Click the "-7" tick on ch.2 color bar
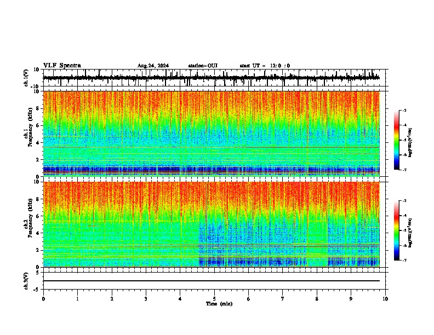The height and width of the screenshot is (335, 434). click(x=404, y=260)
